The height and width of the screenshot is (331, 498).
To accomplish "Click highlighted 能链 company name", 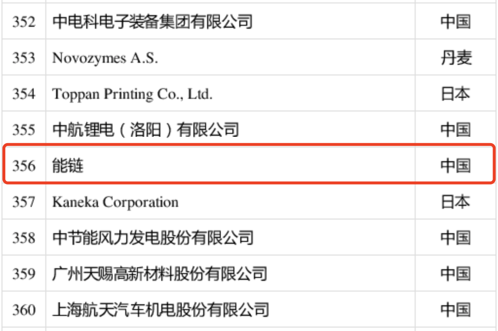I will pyautogui.click(x=68, y=166).
